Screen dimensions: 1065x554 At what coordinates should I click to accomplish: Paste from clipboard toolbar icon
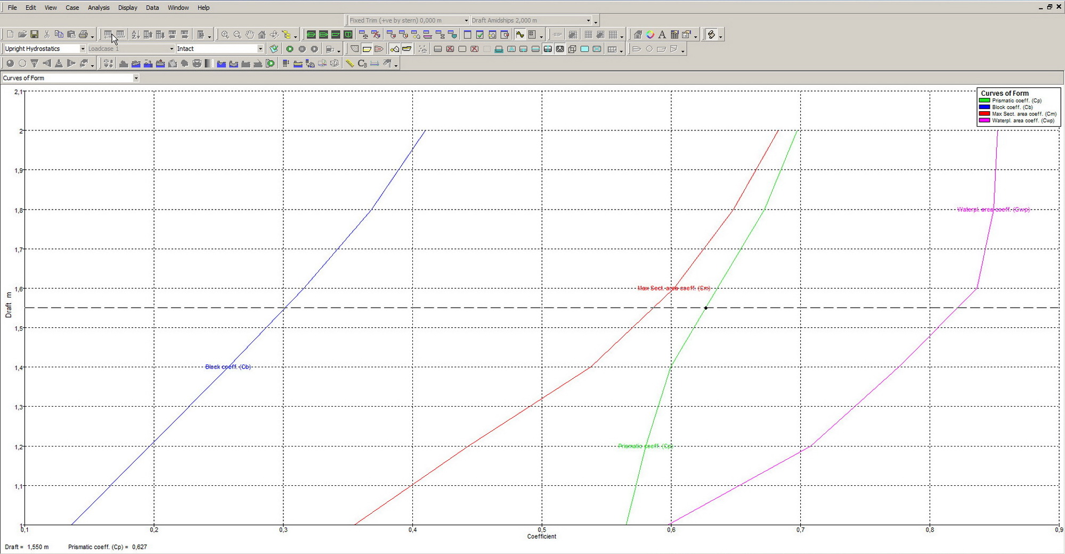(x=71, y=35)
